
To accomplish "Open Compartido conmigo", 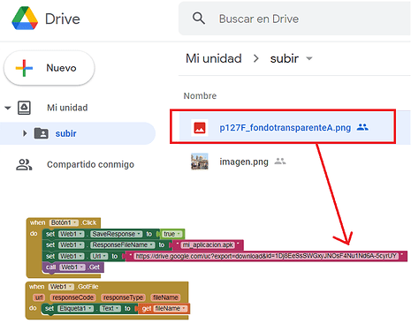I will (90, 164).
